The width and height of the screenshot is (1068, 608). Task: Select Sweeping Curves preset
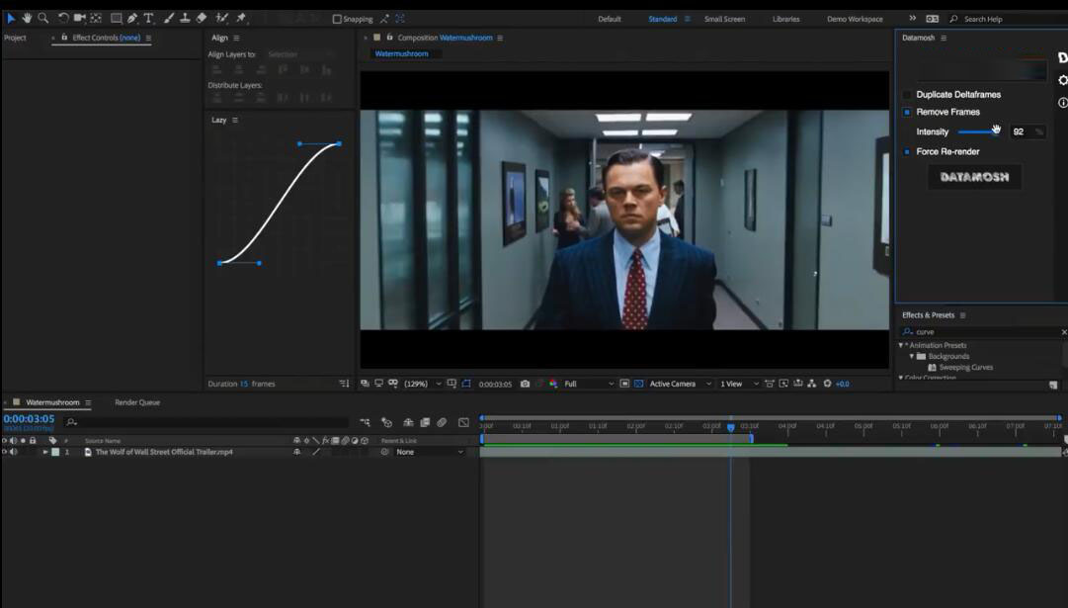[966, 368]
